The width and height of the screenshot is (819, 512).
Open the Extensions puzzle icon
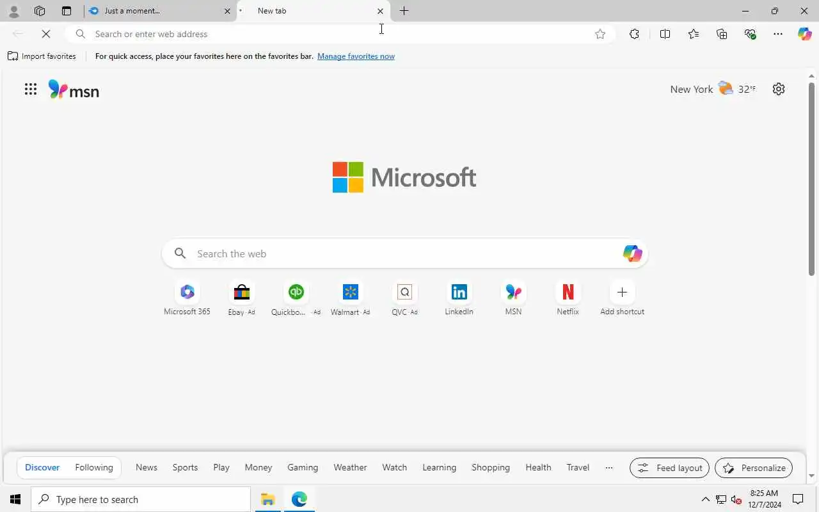pos(634,34)
